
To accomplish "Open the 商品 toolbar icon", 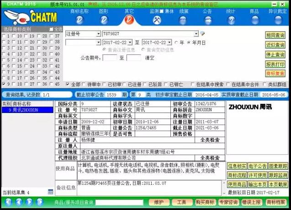I will tap(254, 20).
